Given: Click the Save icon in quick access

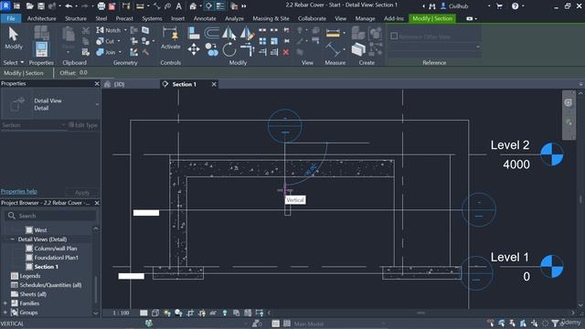Looking at the screenshot, I should [41, 6].
